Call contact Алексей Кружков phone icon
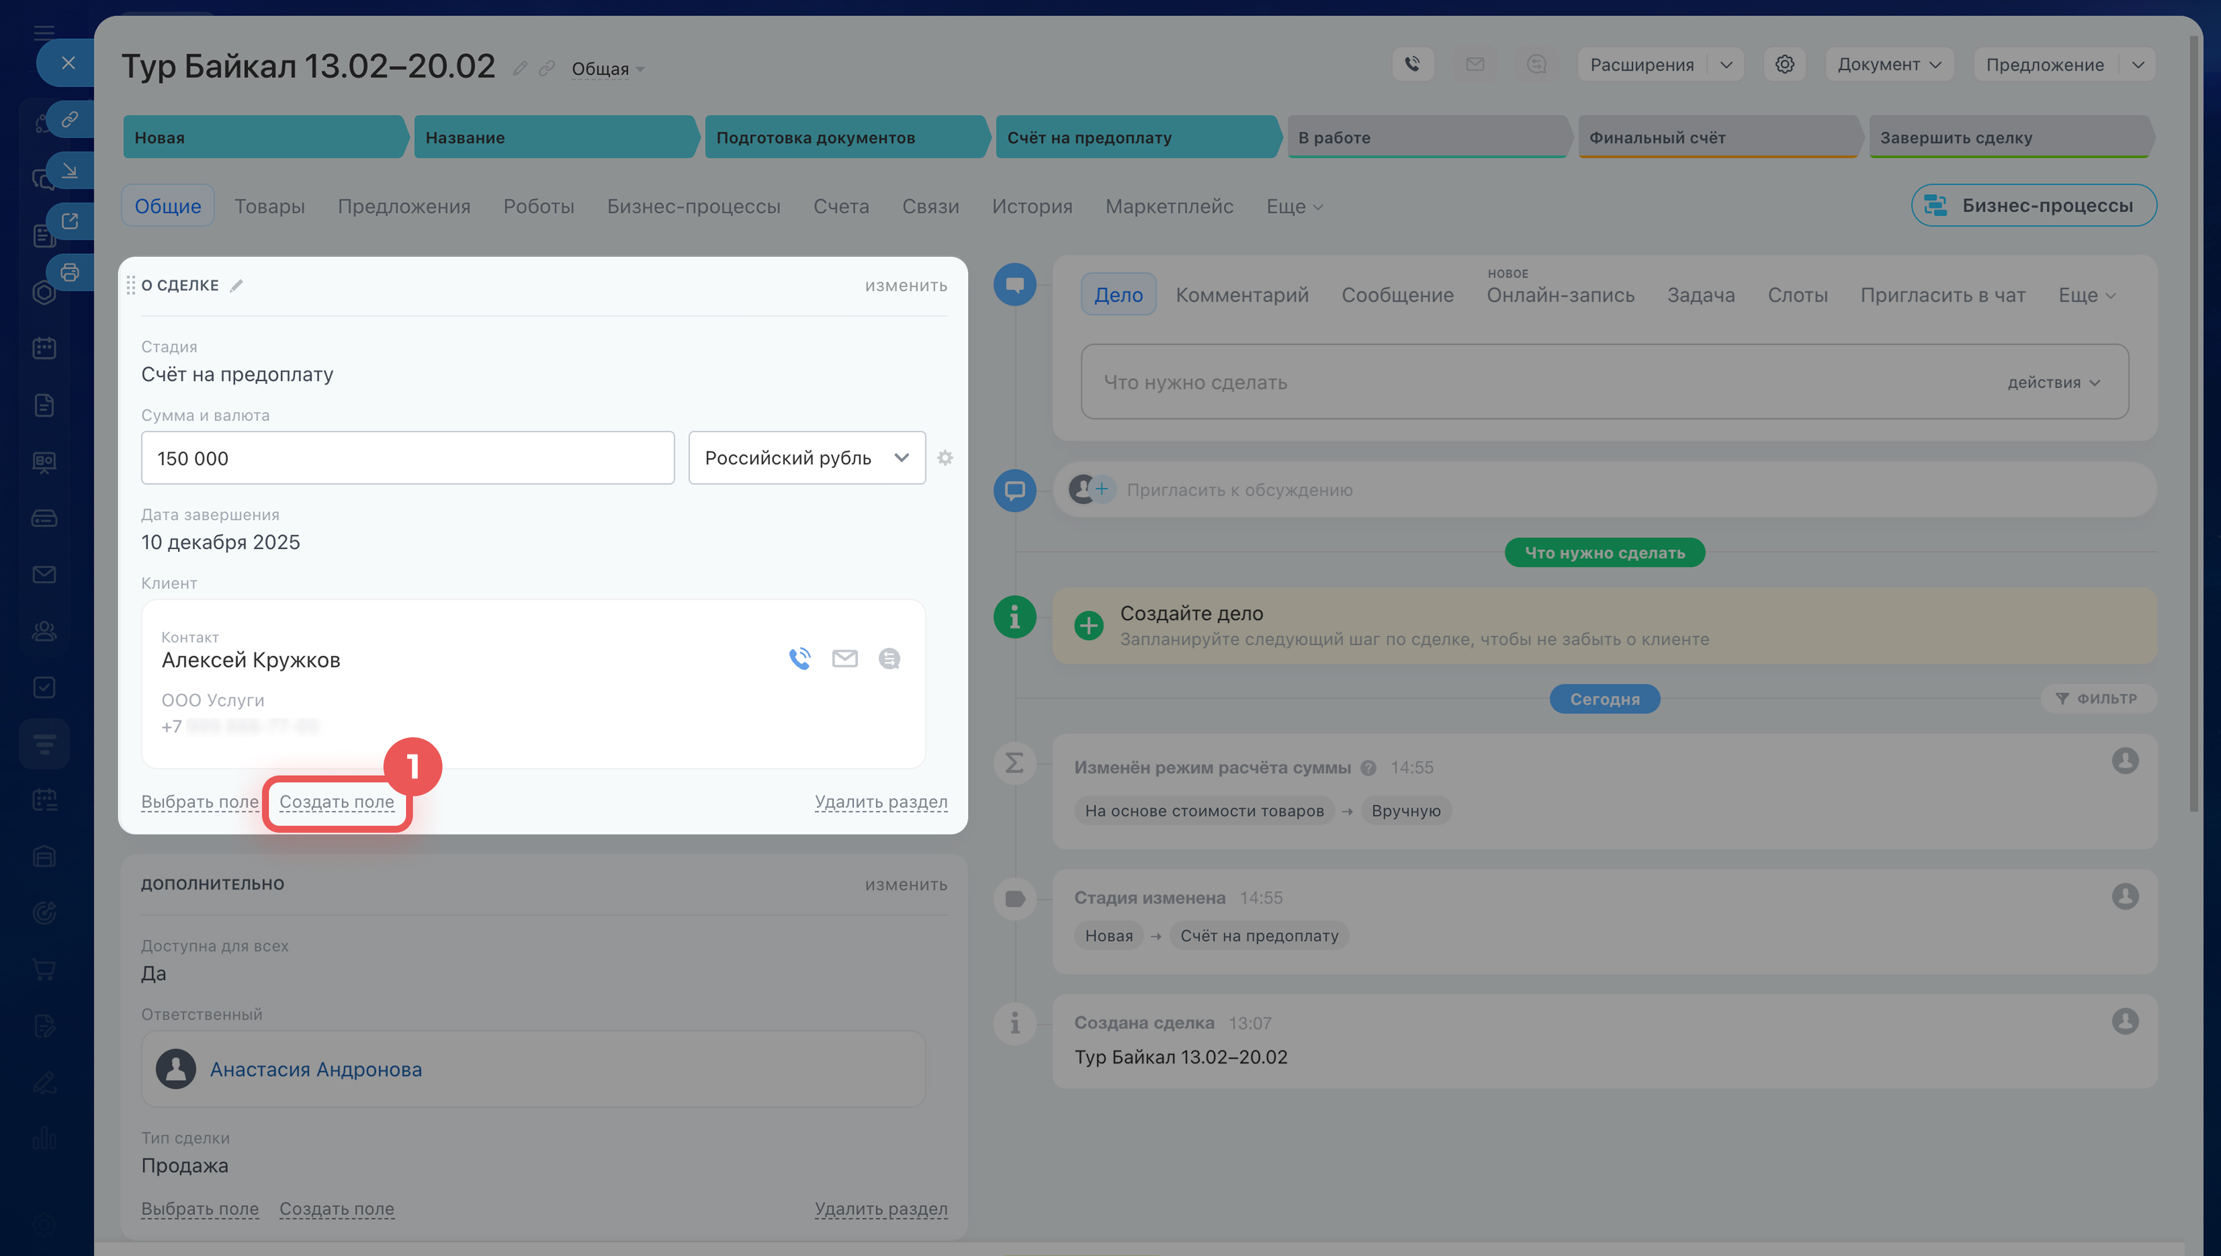The width and height of the screenshot is (2221, 1256). pyautogui.click(x=799, y=659)
